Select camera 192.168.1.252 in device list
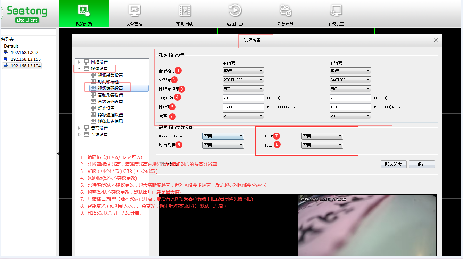The image size is (463, 259). coord(24,52)
